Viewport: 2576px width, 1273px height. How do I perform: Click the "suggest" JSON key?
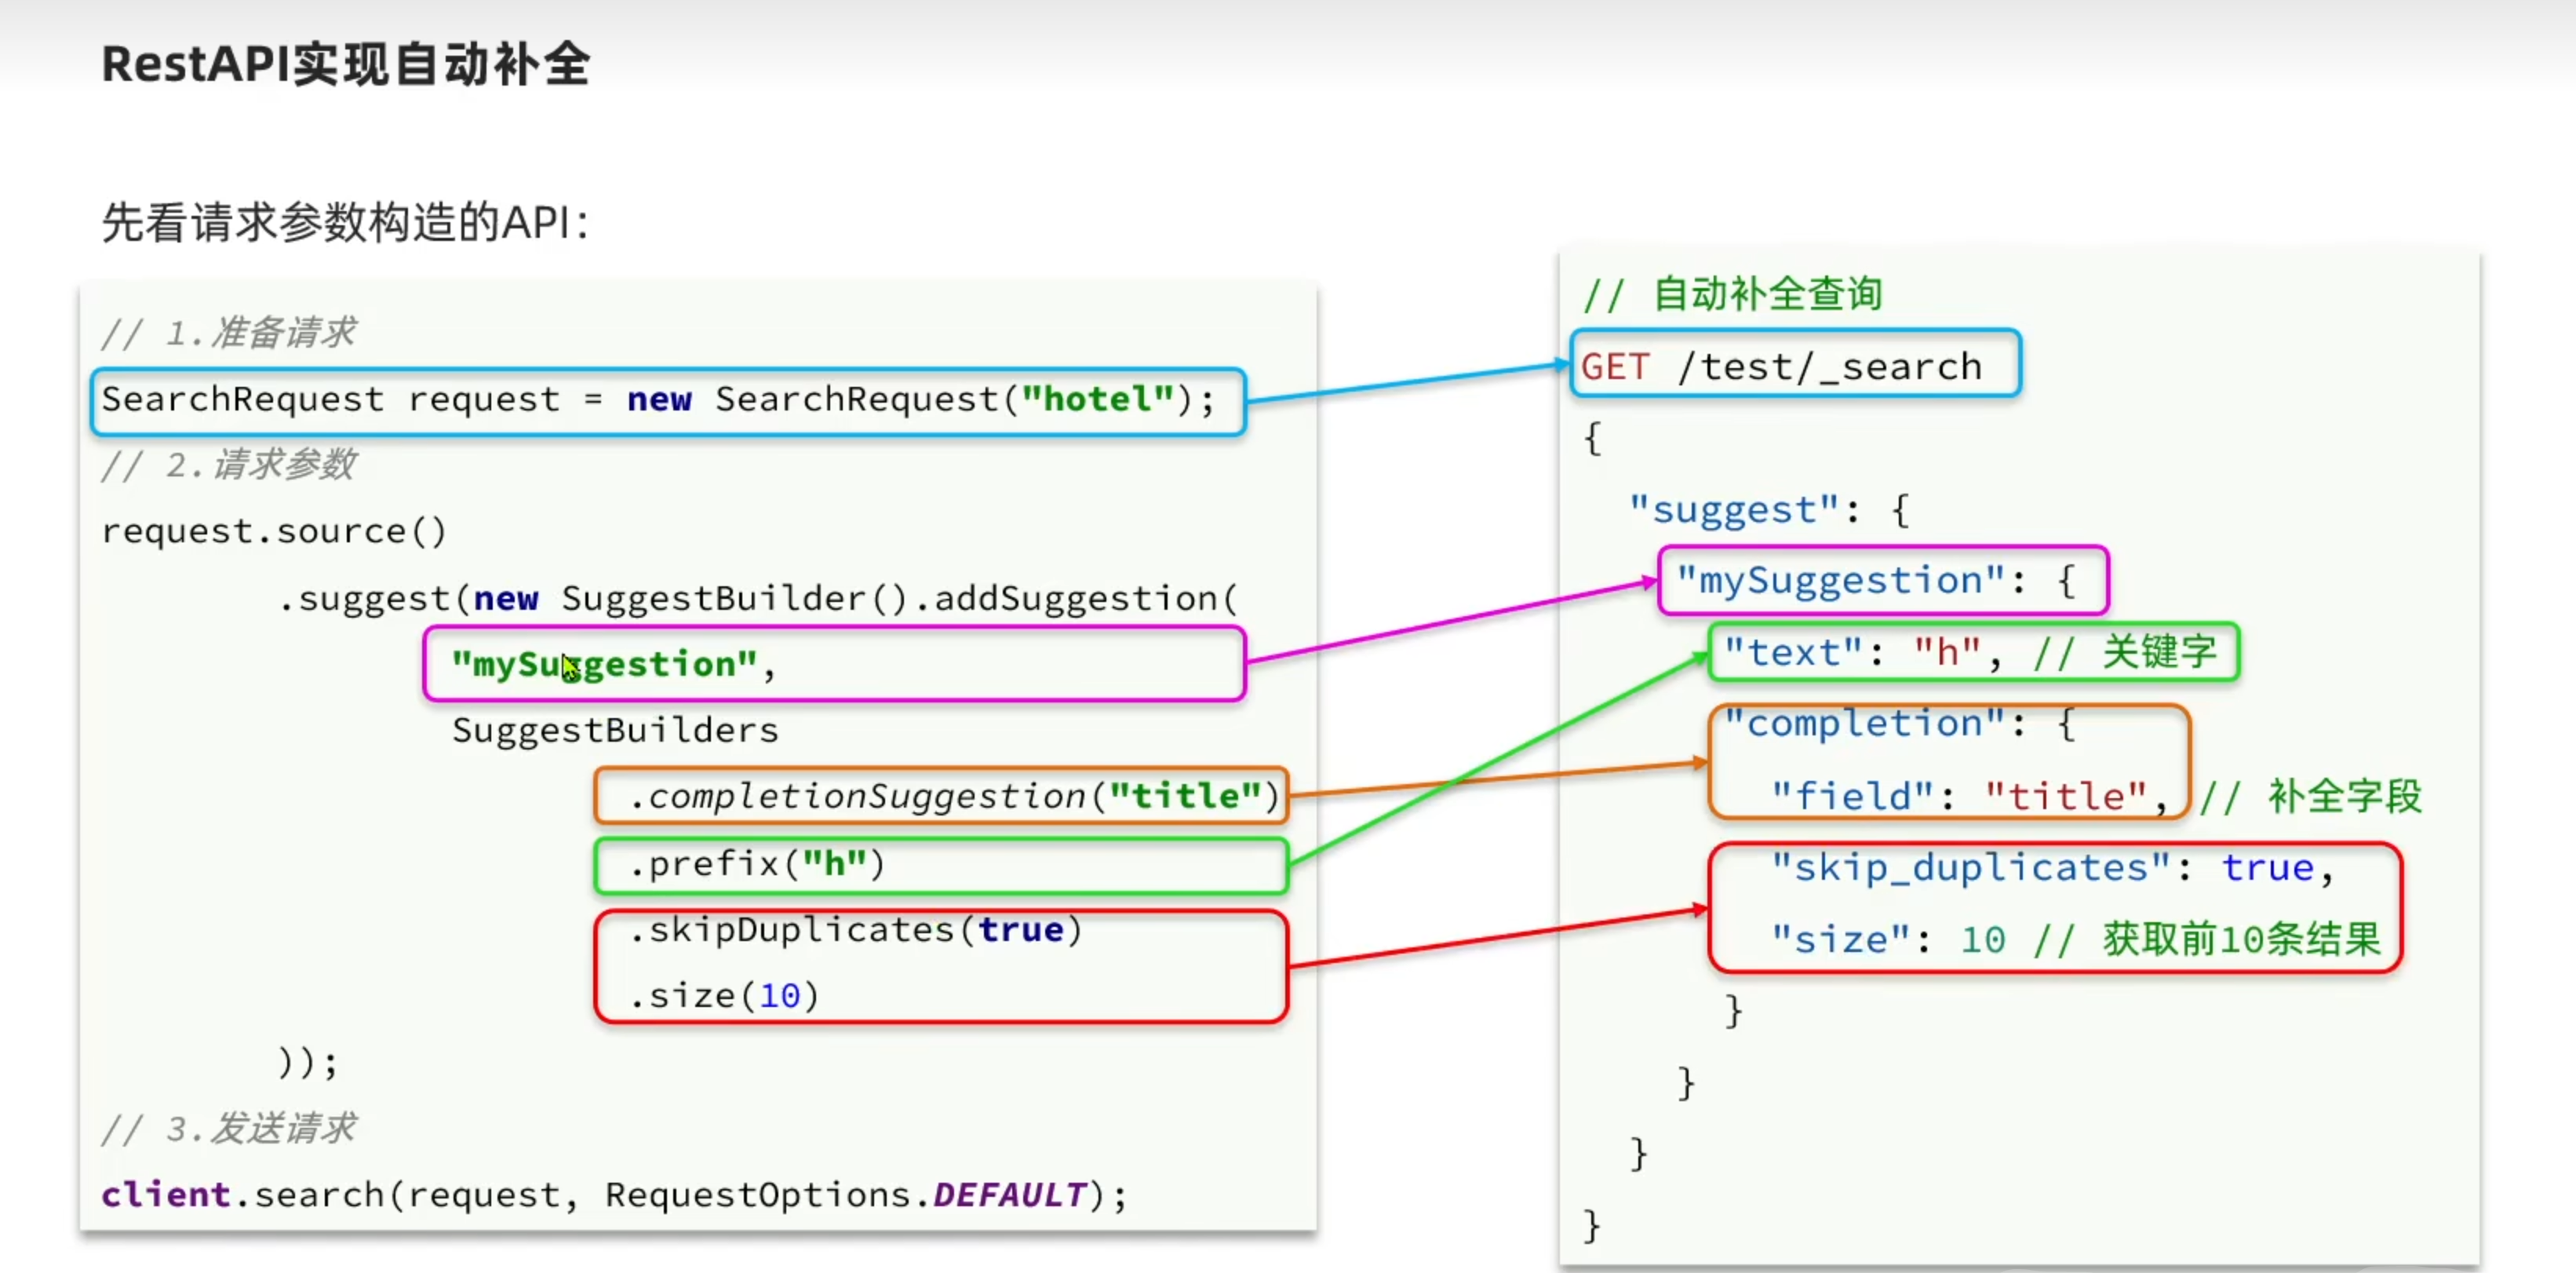[1734, 510]
